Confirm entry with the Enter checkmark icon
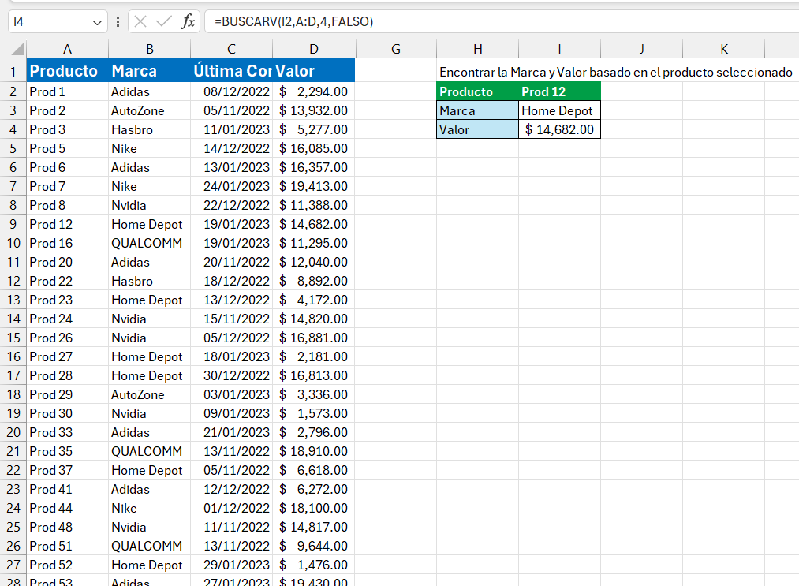Image resolution: width=799 pixels, height=586 pixels. tap(164, 22)
